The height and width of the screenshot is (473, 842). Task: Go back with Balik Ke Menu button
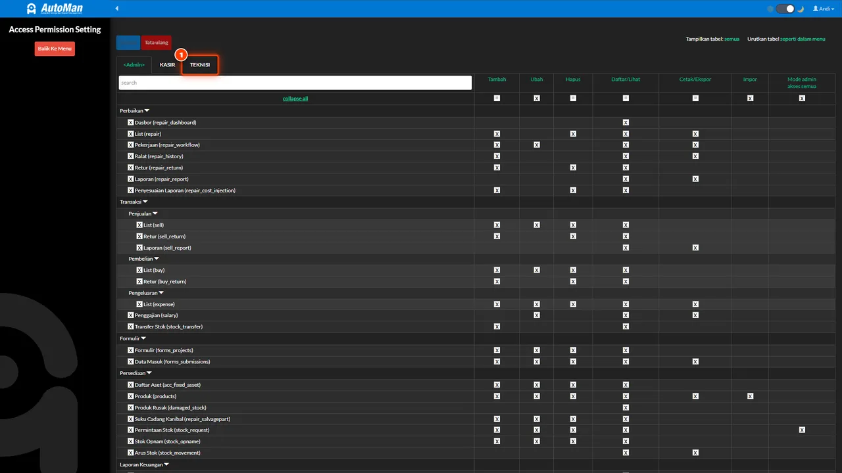click(55, 49)
